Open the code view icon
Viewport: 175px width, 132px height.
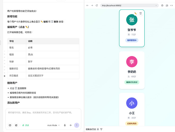click(x=172, y=6)
